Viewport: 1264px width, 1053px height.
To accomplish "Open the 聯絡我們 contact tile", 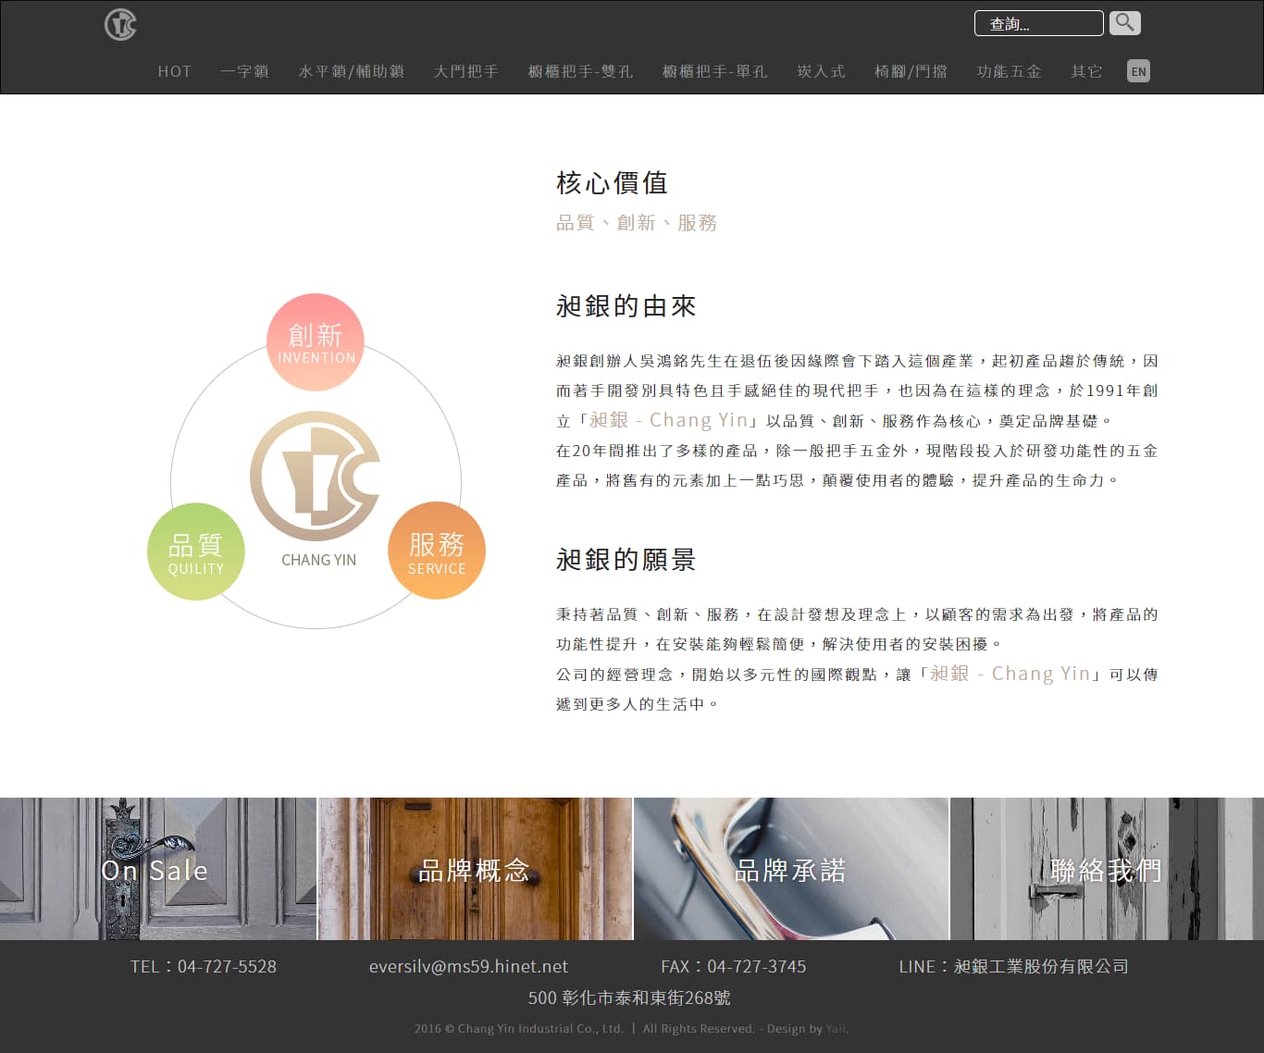I will click(x=1107, y=869).
